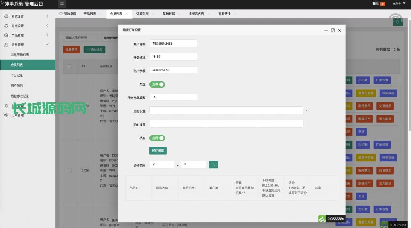Toggle the 类型 连单 switch
Viewport: 411px width, 228px height.
(x=157, y=85)
